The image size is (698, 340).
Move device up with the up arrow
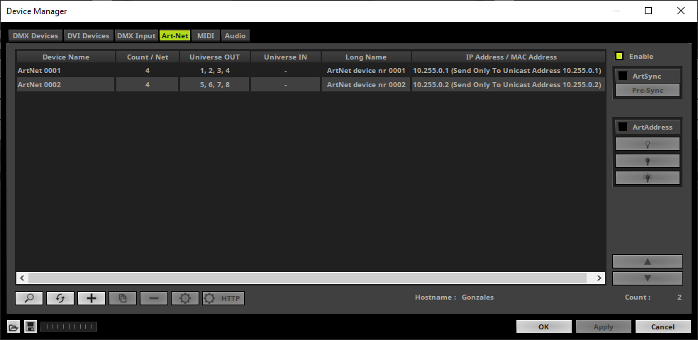click(x=647, y=261)
